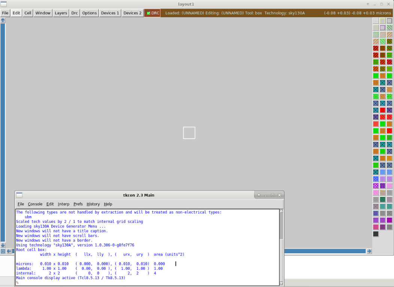Viewport: 394px width, 287px height.
Task: Choose the yellow dots on lavender layer icon
Action: [382, 193]
